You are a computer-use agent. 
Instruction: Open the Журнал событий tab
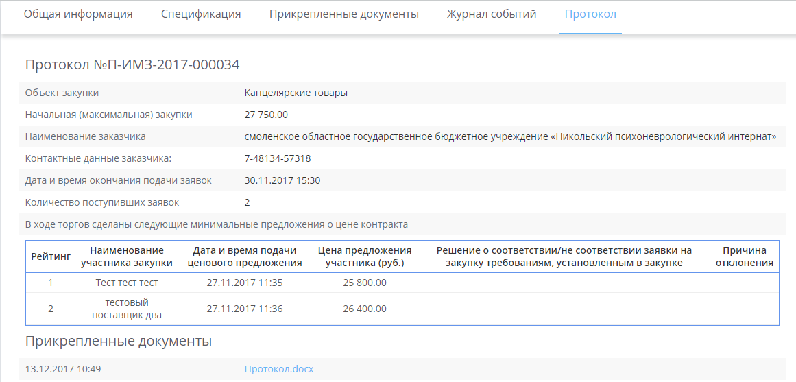click(x=492, y=14)
